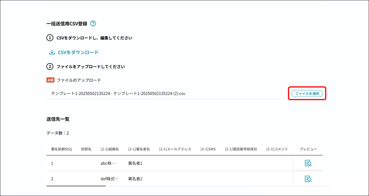The height and width of the screenshot is (196, 369).
Task: Click 署名依頼SEQ column header
Action: 61,149
